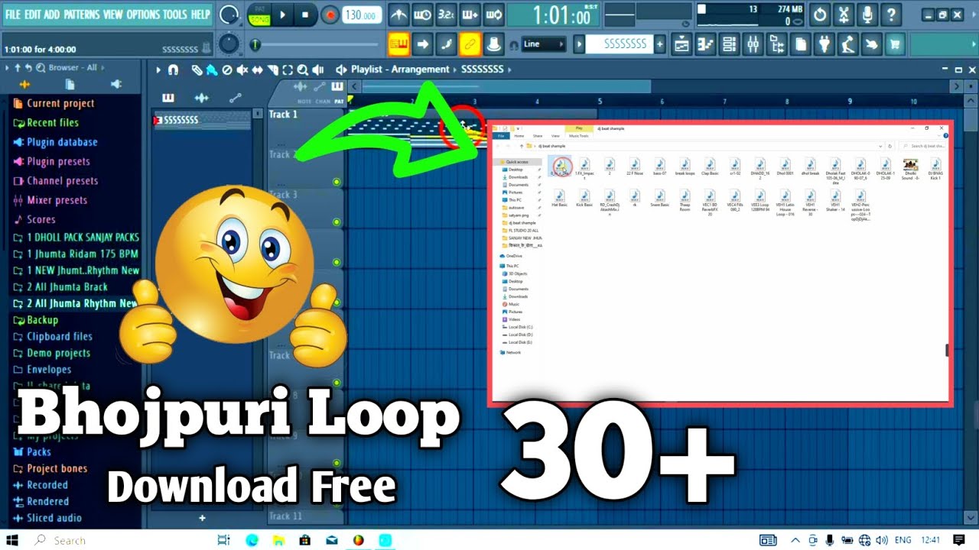
Task: Open the Mixer view icon
Action: point(753,44)
